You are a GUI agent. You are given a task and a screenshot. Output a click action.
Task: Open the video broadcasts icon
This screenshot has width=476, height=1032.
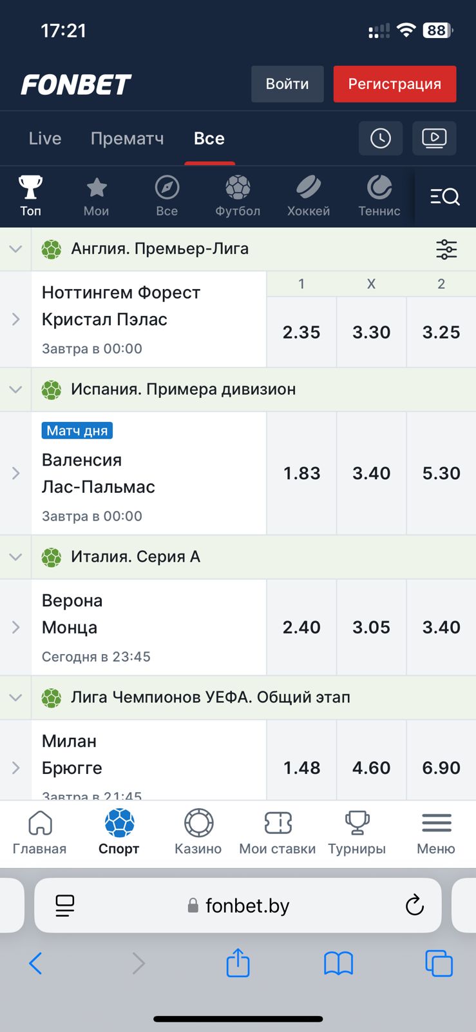[x=434, y=138]
